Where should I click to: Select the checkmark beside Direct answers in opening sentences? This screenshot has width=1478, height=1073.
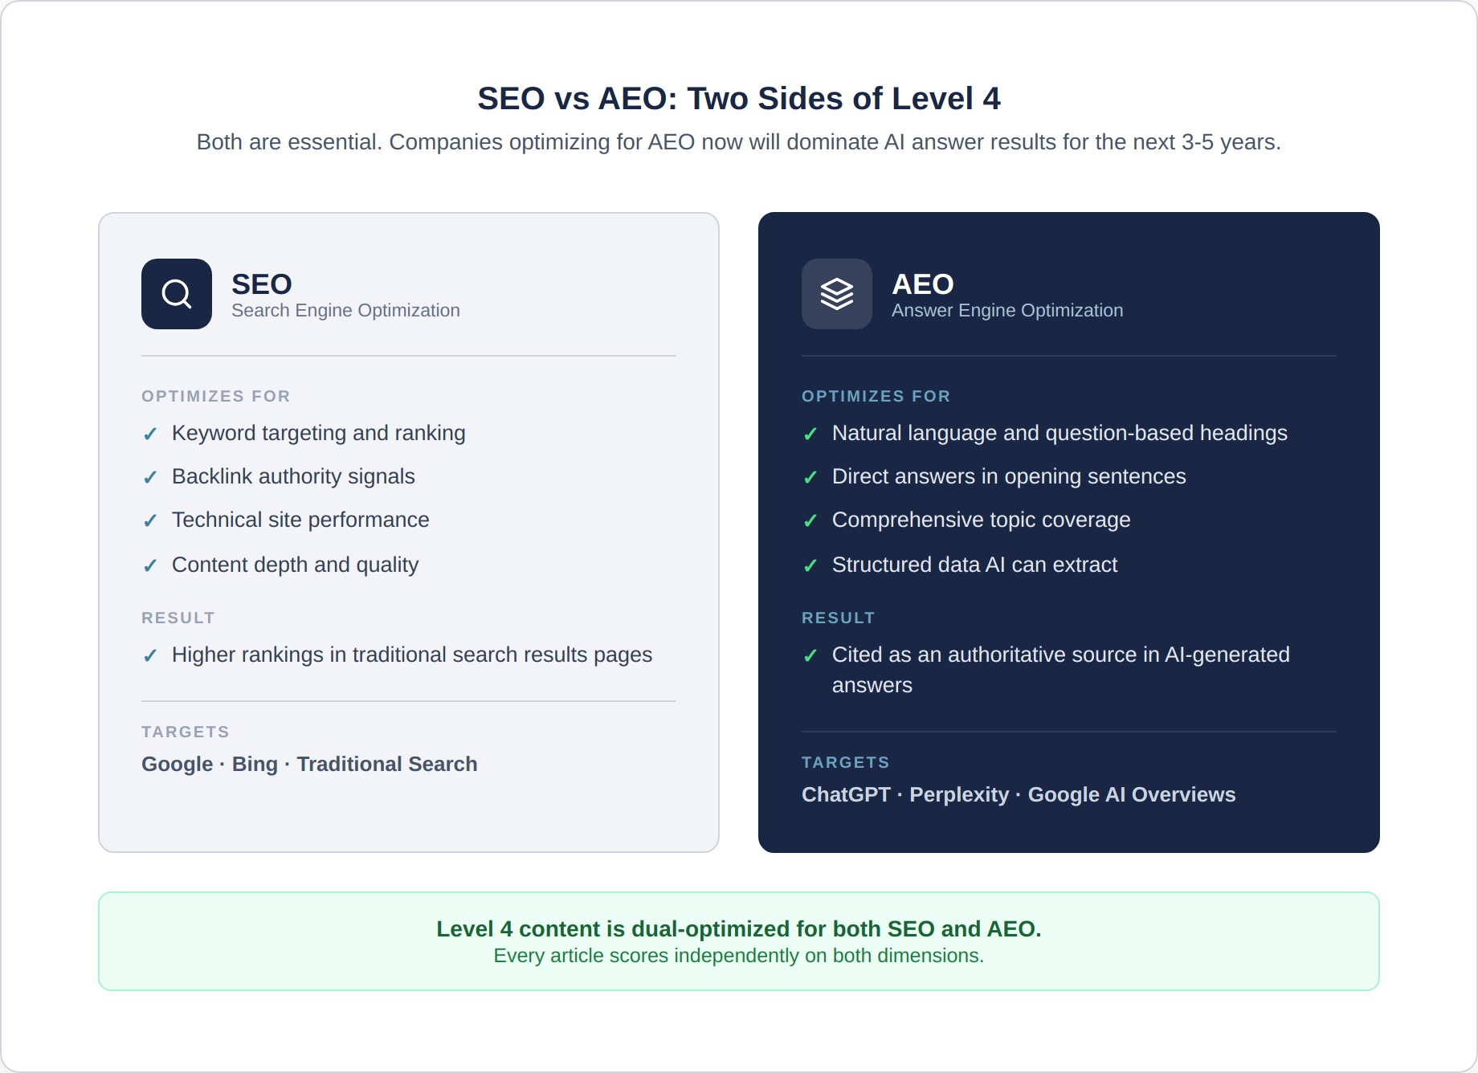point(810,478)
